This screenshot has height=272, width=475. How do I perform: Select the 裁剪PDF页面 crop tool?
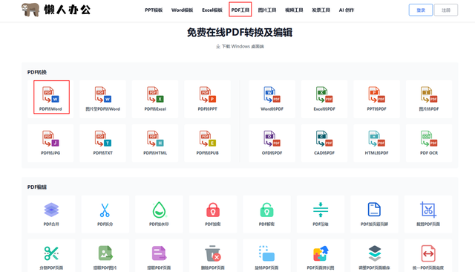click(428, 214)
